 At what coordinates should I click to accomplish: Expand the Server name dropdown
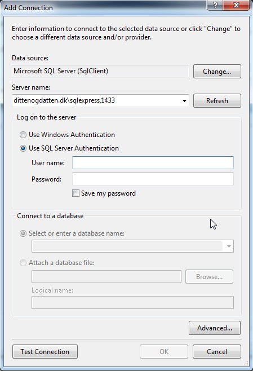tap(184, 101)
